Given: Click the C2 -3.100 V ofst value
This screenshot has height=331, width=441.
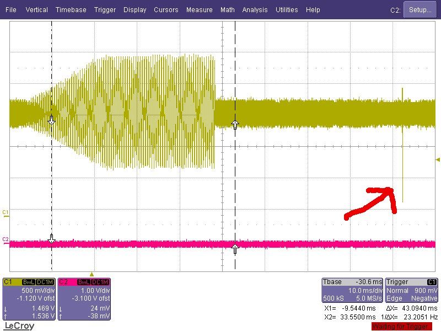Looking at the screenshot, I should 91,298.
